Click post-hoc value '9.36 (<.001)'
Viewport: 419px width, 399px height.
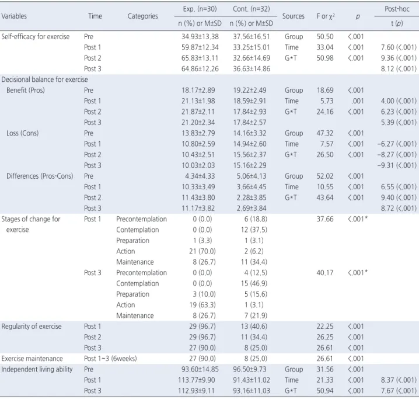(x=399, y=58)
